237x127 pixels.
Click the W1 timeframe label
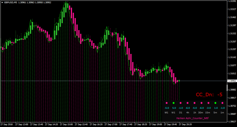click(173, 113)
